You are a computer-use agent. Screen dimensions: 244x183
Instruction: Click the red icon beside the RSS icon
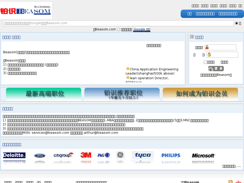coord(238,182)
